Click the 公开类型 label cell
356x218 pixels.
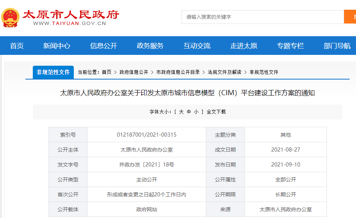pos(68,180)
